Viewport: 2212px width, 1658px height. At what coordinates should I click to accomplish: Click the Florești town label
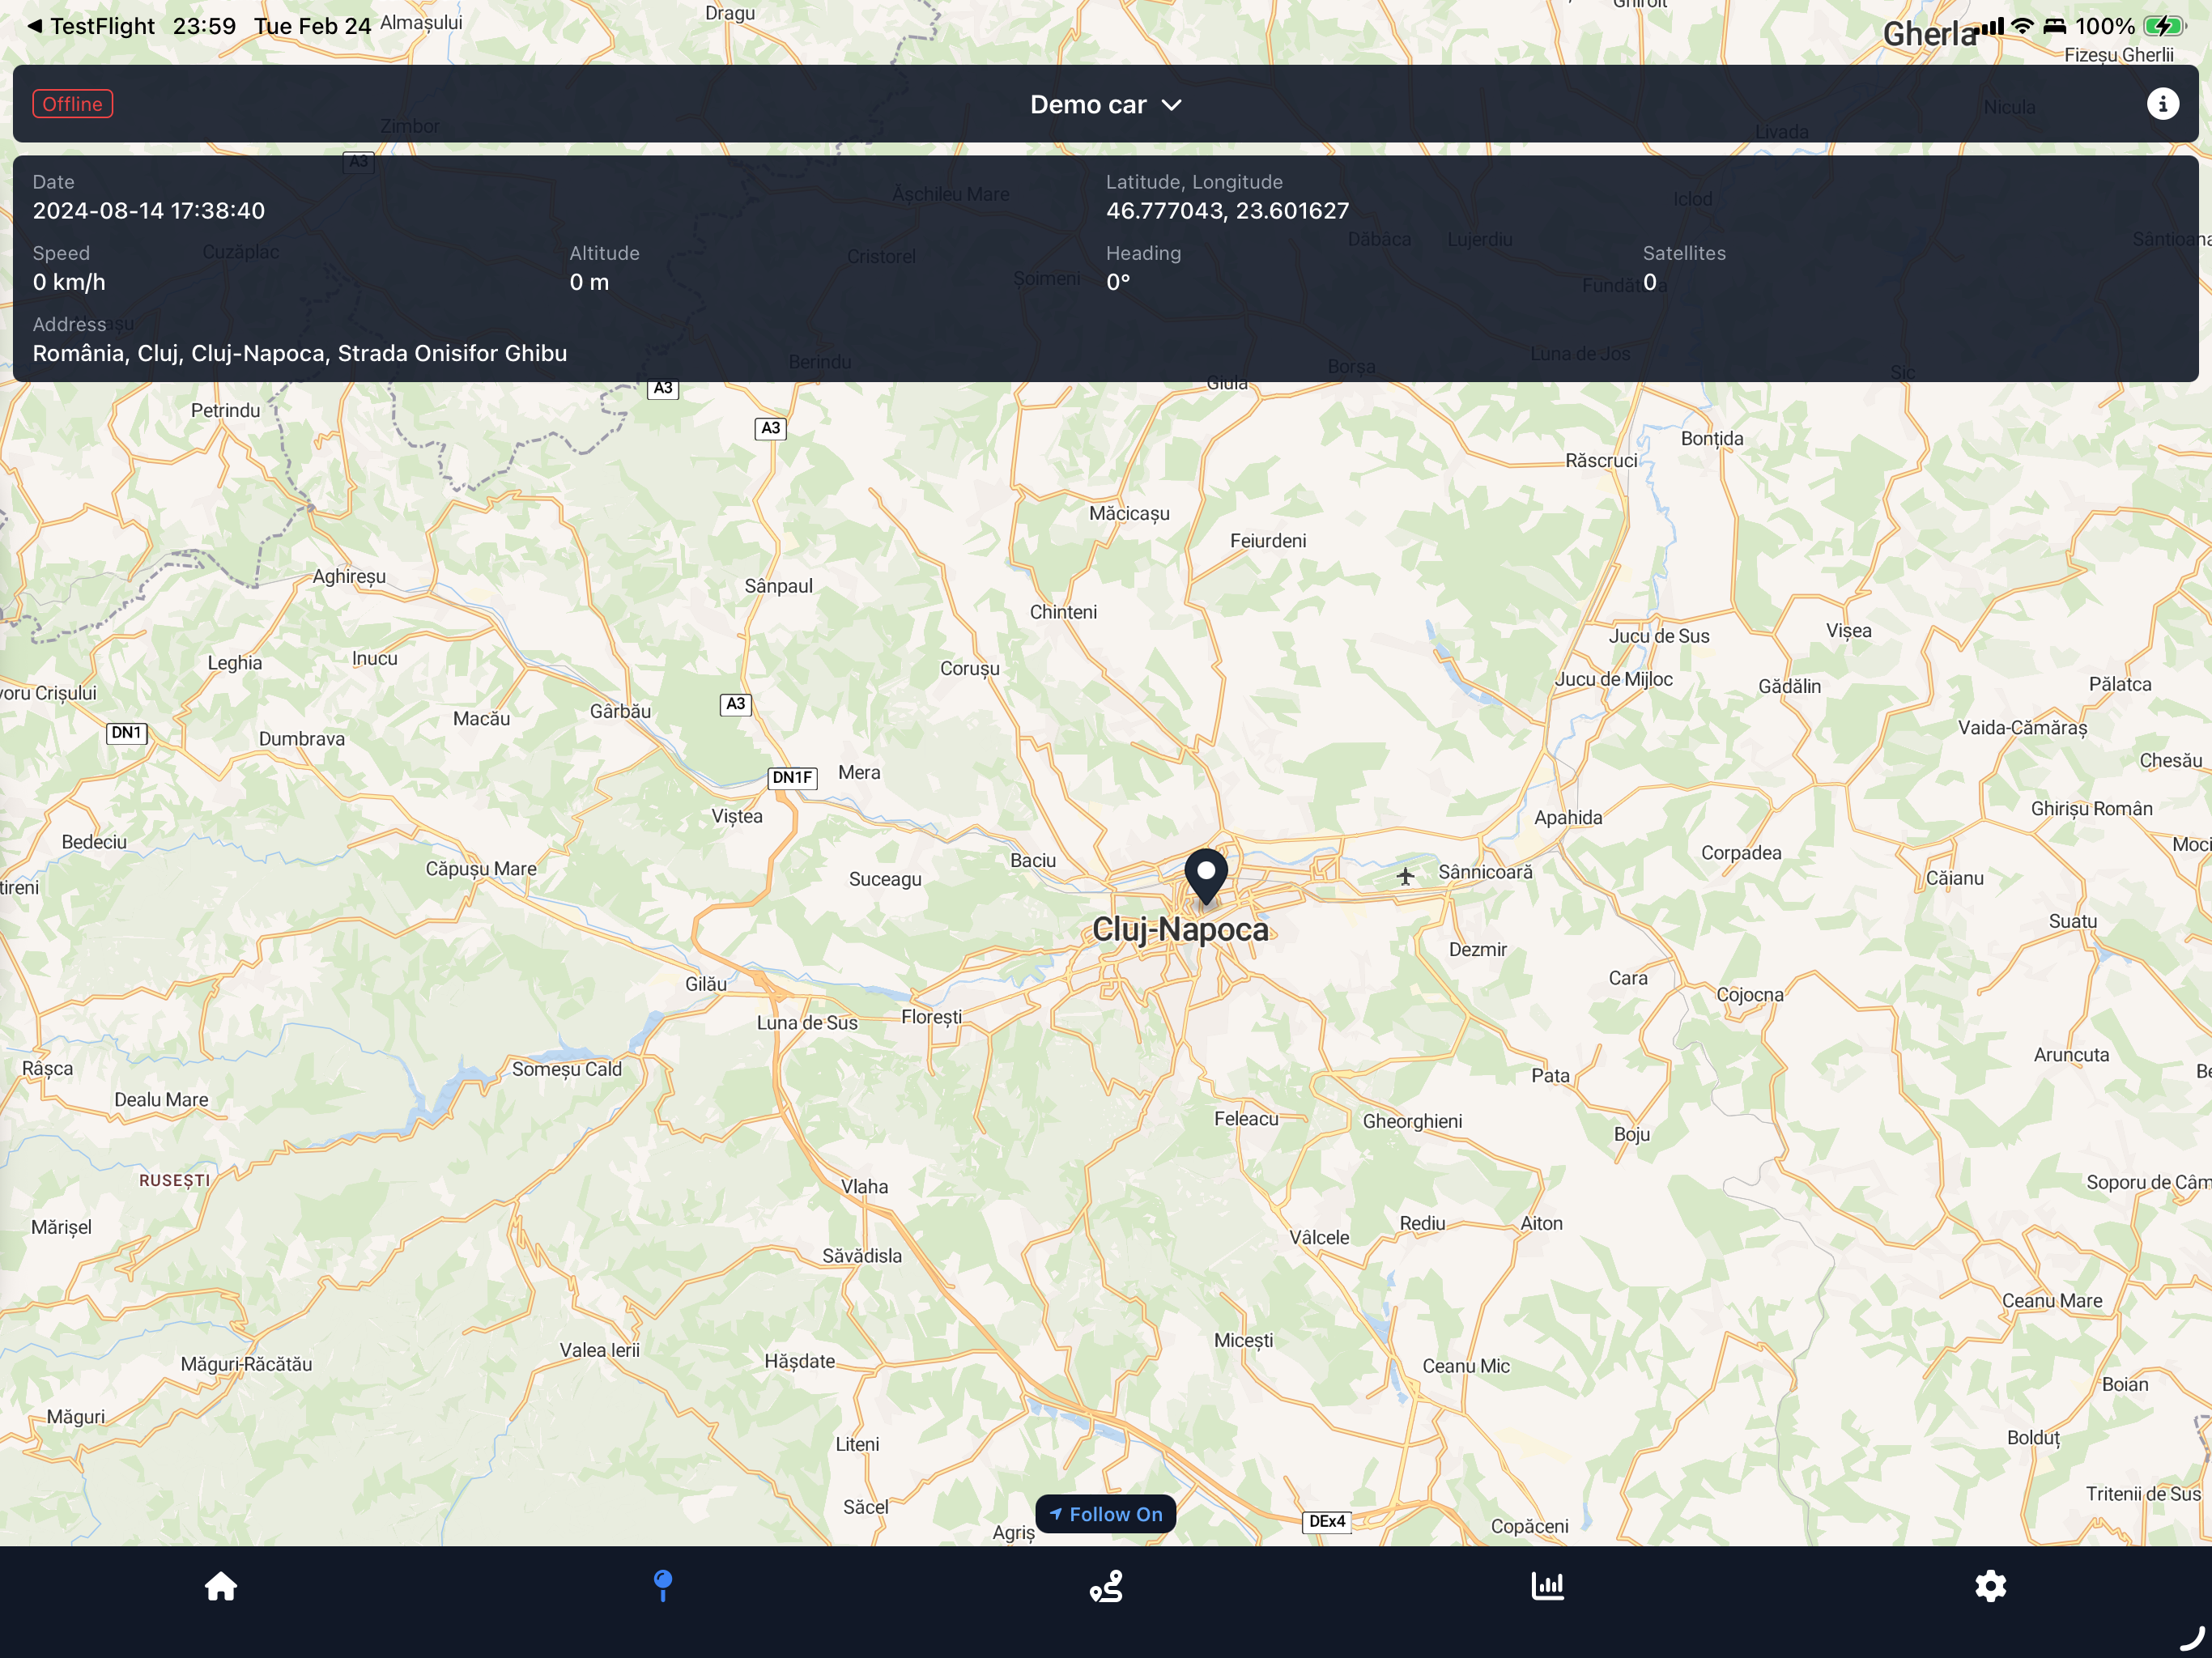pos(931,1017)
